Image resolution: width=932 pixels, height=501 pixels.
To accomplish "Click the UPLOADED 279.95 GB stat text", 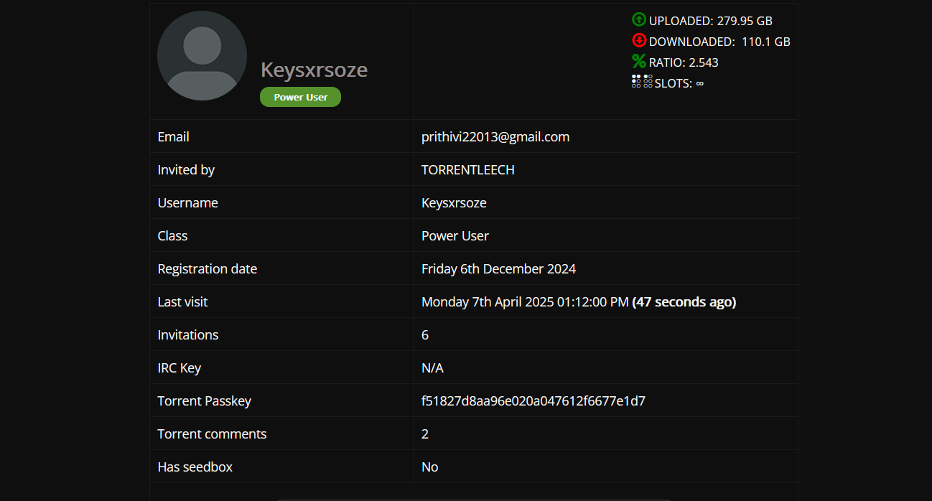I will [x=710, y=21].
